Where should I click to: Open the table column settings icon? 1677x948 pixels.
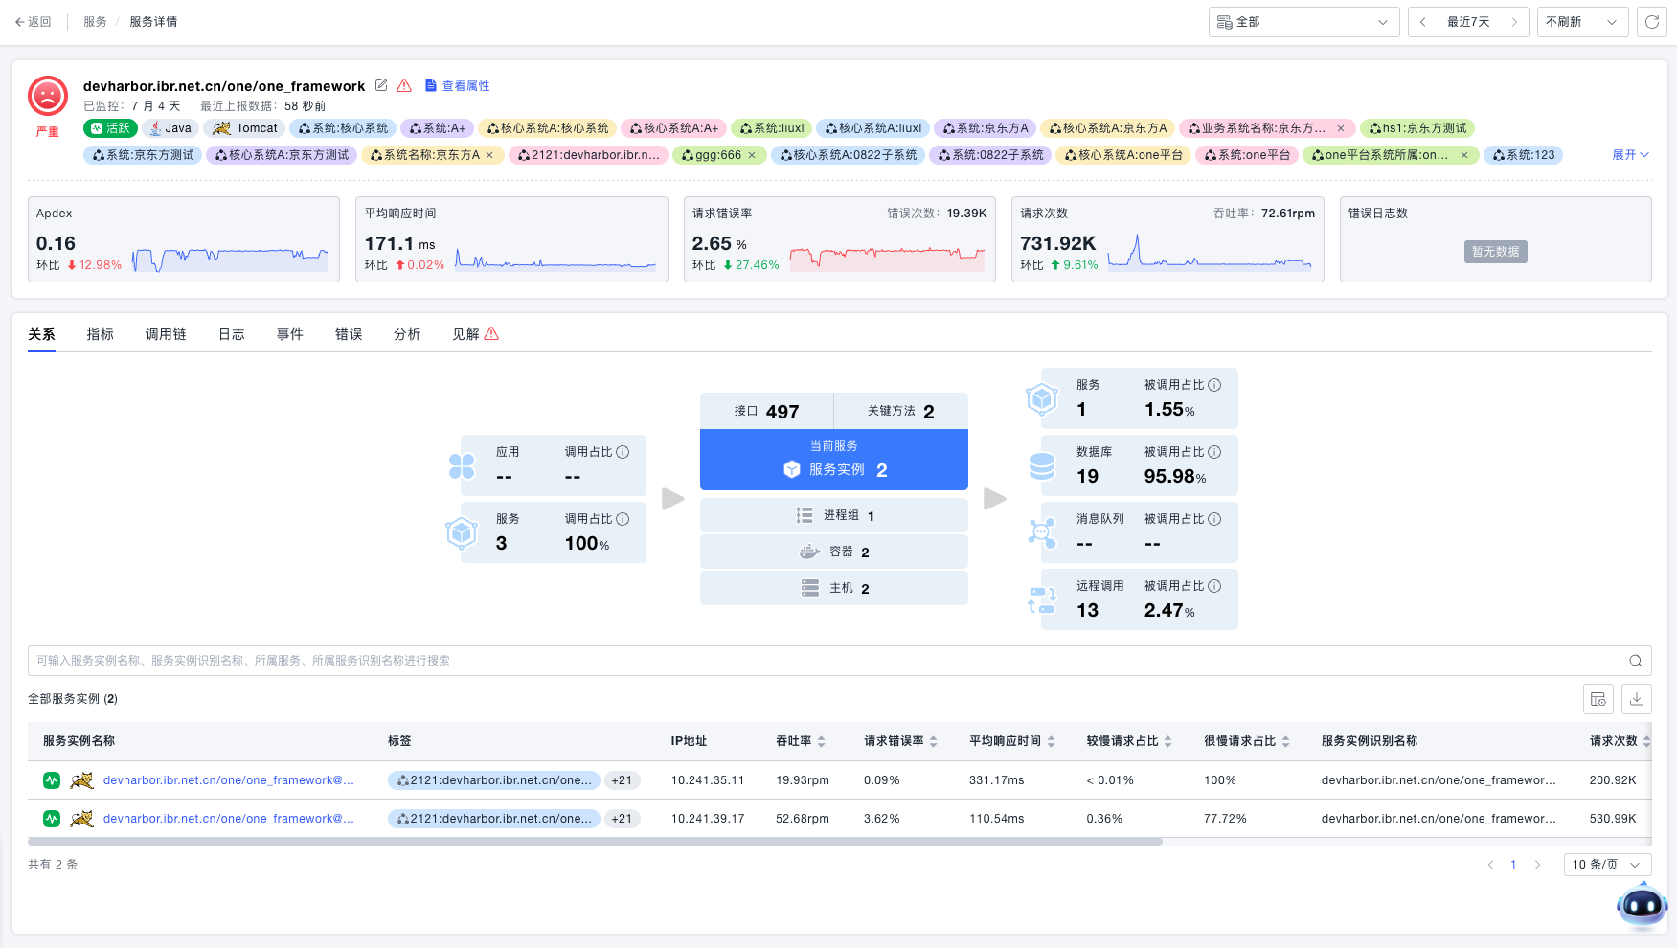click(x=1598, y=699)
